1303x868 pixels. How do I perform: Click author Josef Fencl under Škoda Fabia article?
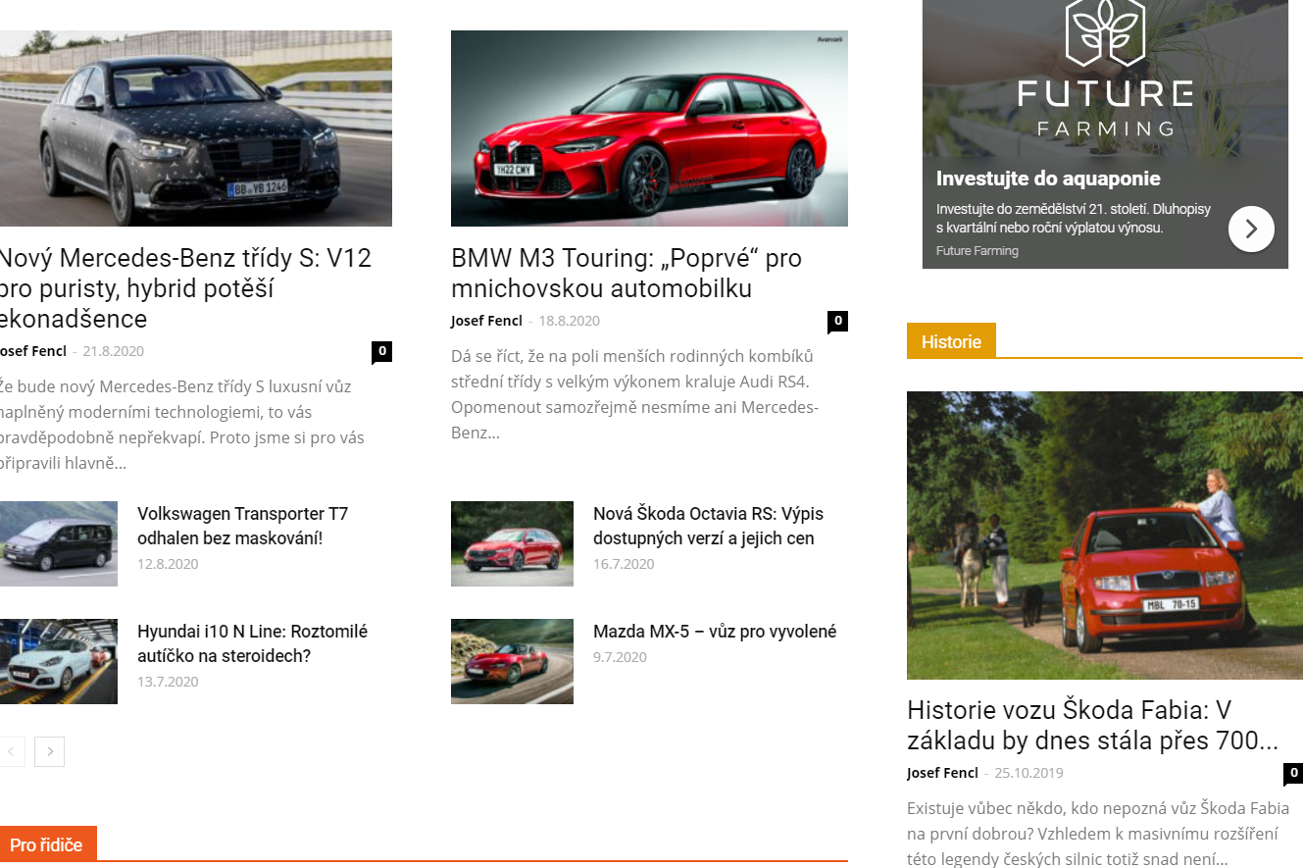click(x=942, y=773)
